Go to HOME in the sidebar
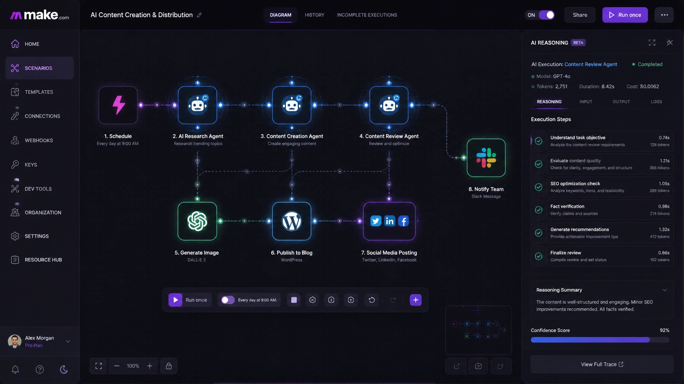 pyautogui.click(x=40, y=44)
